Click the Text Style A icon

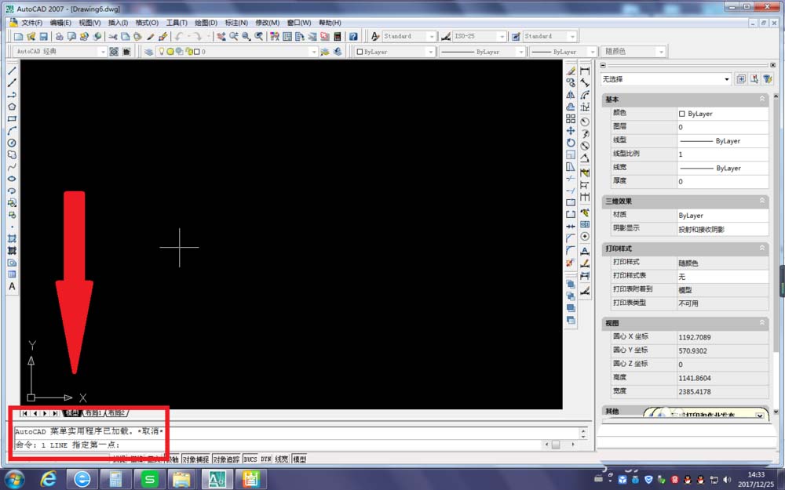375,37
